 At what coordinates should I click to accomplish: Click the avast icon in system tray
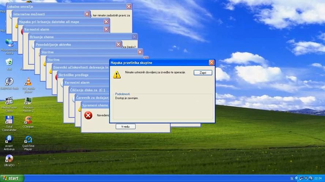[x=311, y=178]
